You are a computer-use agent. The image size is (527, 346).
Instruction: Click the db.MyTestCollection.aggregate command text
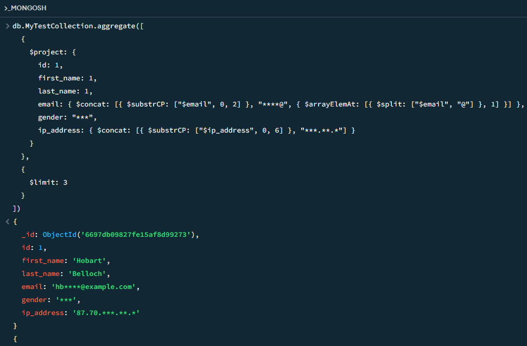pyautogui.click(x=78, y=26)
